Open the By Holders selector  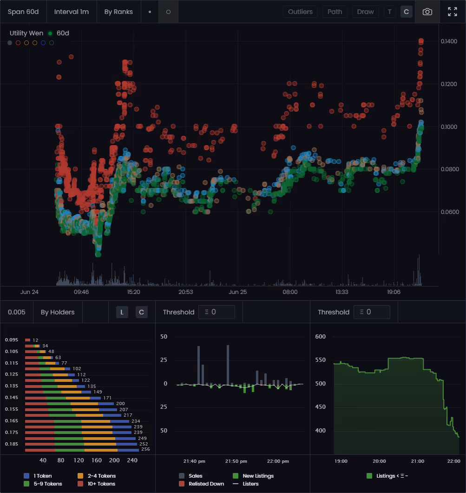[58, 312]
